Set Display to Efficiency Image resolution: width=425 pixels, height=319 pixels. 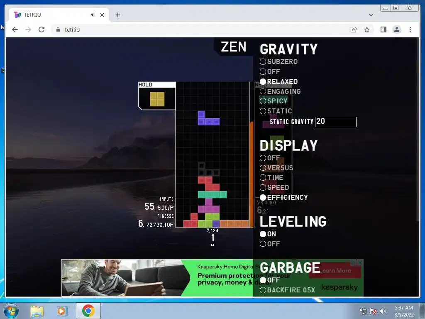[x=284, y=197]
